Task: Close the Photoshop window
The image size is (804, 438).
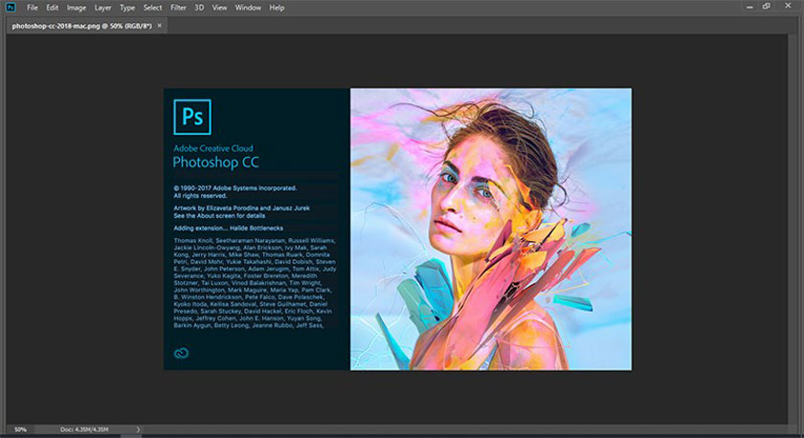Action: pyautogui.click(x=788, y=6)
